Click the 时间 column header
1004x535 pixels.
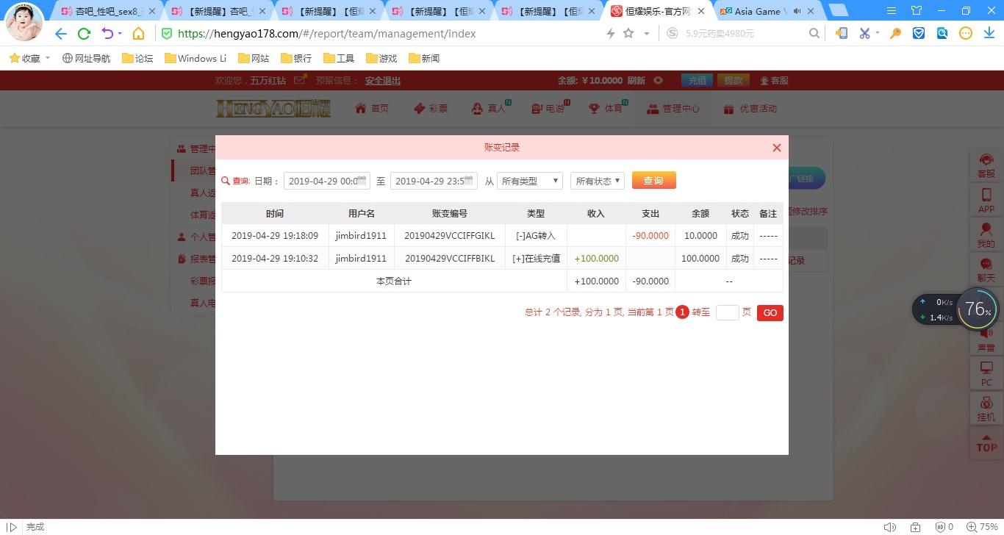(x=275, y=214)
